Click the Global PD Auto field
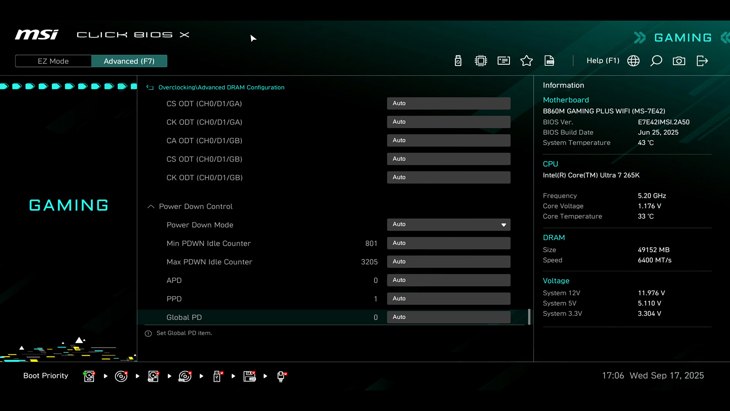The image size is (730, 411). tap(449, 317)
